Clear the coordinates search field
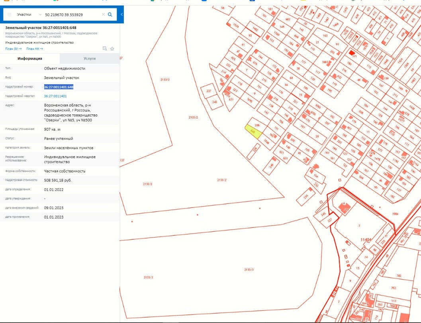Image resolution: width=421 pixels, height=323 pixels. 103,15
